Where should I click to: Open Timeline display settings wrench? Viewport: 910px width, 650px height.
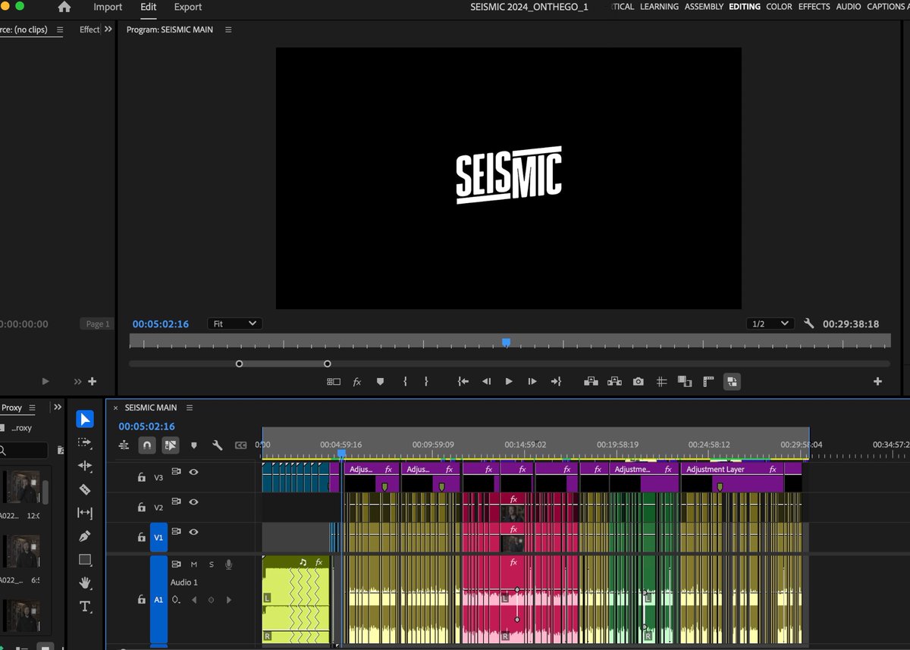pos(217,445)
